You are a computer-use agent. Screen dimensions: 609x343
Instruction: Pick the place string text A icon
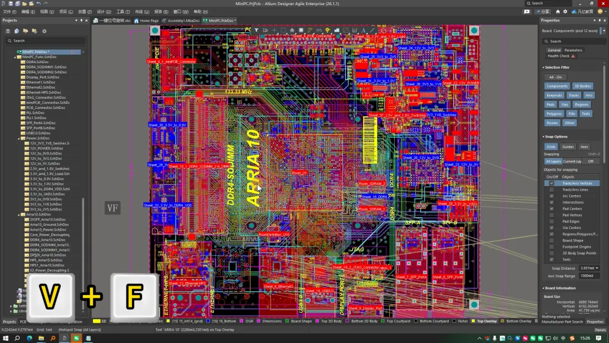(364, 30)
